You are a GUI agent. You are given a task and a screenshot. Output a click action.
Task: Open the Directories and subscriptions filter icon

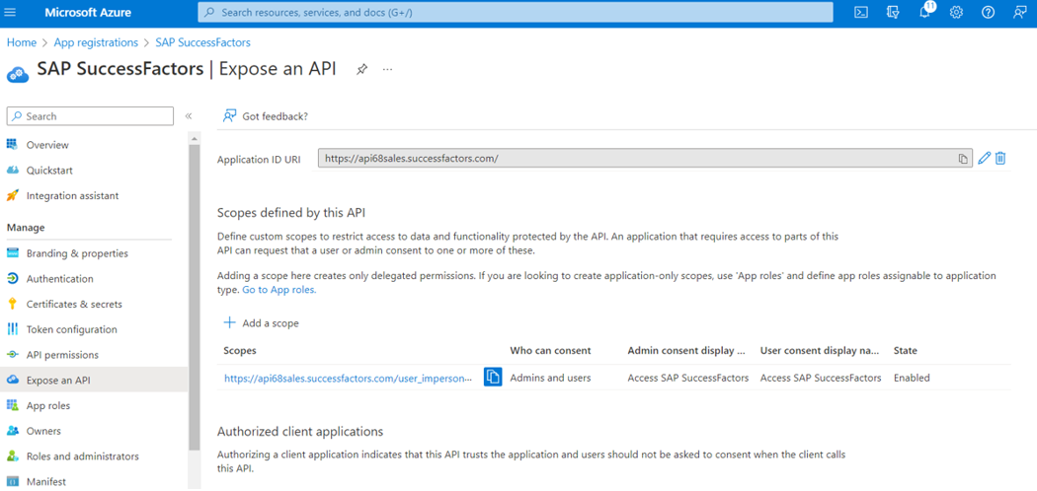(x=894, y=13)
